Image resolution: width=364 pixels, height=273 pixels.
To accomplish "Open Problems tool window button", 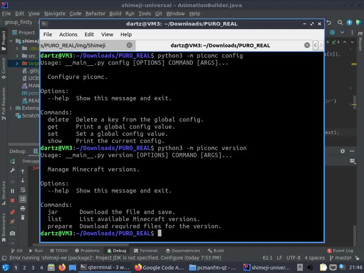I will click(87, 251).
